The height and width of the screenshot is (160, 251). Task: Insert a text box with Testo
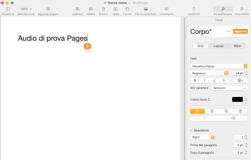[116, 9]
